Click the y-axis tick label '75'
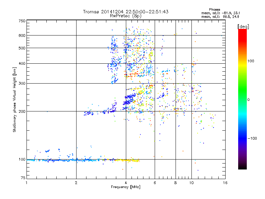265x199 pixels. [x=23, y=178]
